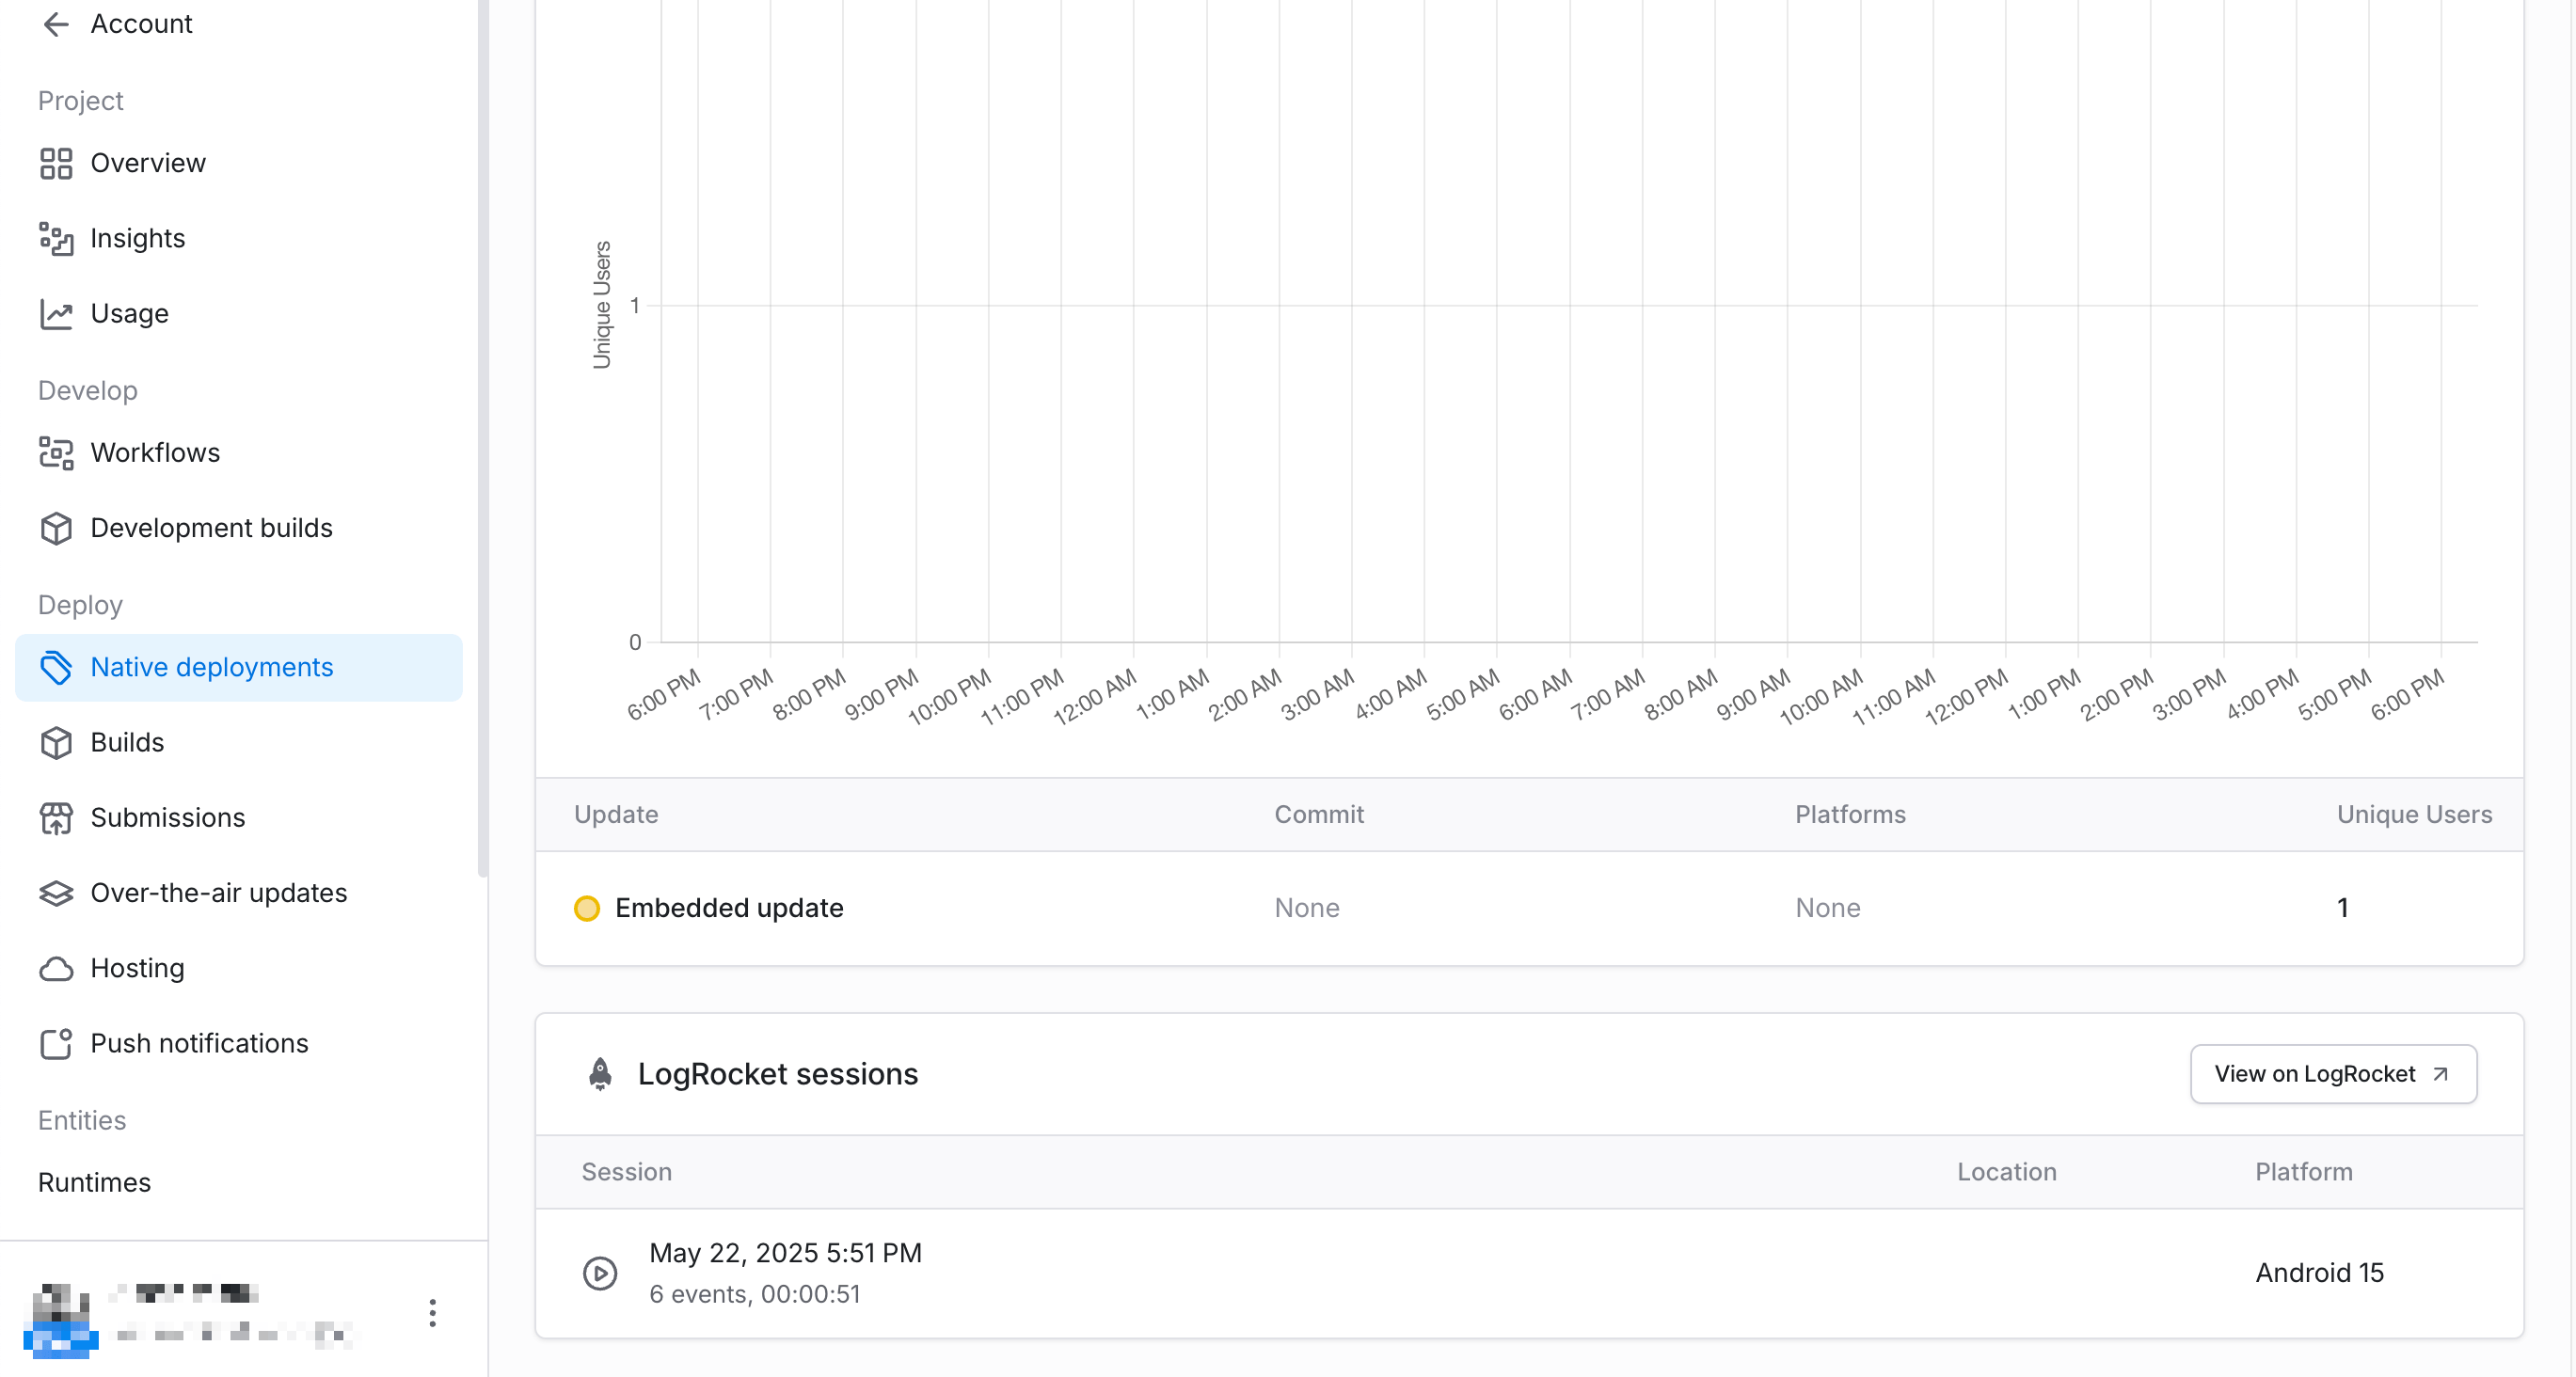The width and height of the screenshot is (2576, 1377).
Task: Select the Push notifications icon
Action: (x=56, y=1043)
